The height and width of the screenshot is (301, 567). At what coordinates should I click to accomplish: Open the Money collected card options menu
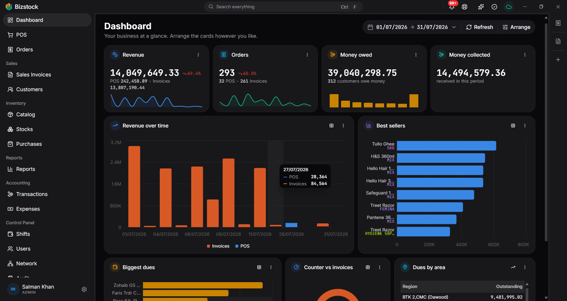coord(525,55)
